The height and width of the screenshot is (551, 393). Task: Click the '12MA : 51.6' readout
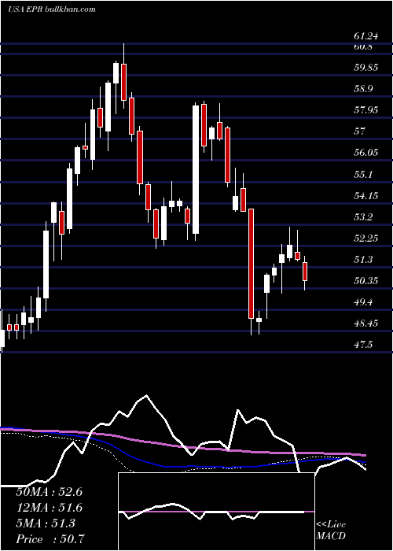(49, 508)
